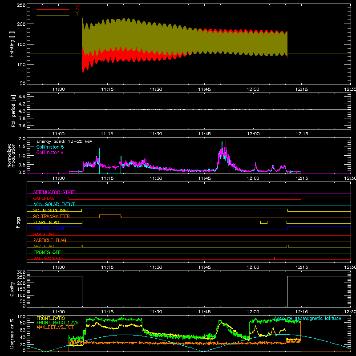Select the magenta "Collimator 9" label
The height and width of the screenshot is (356, 356).
click(x=50, y=152)
